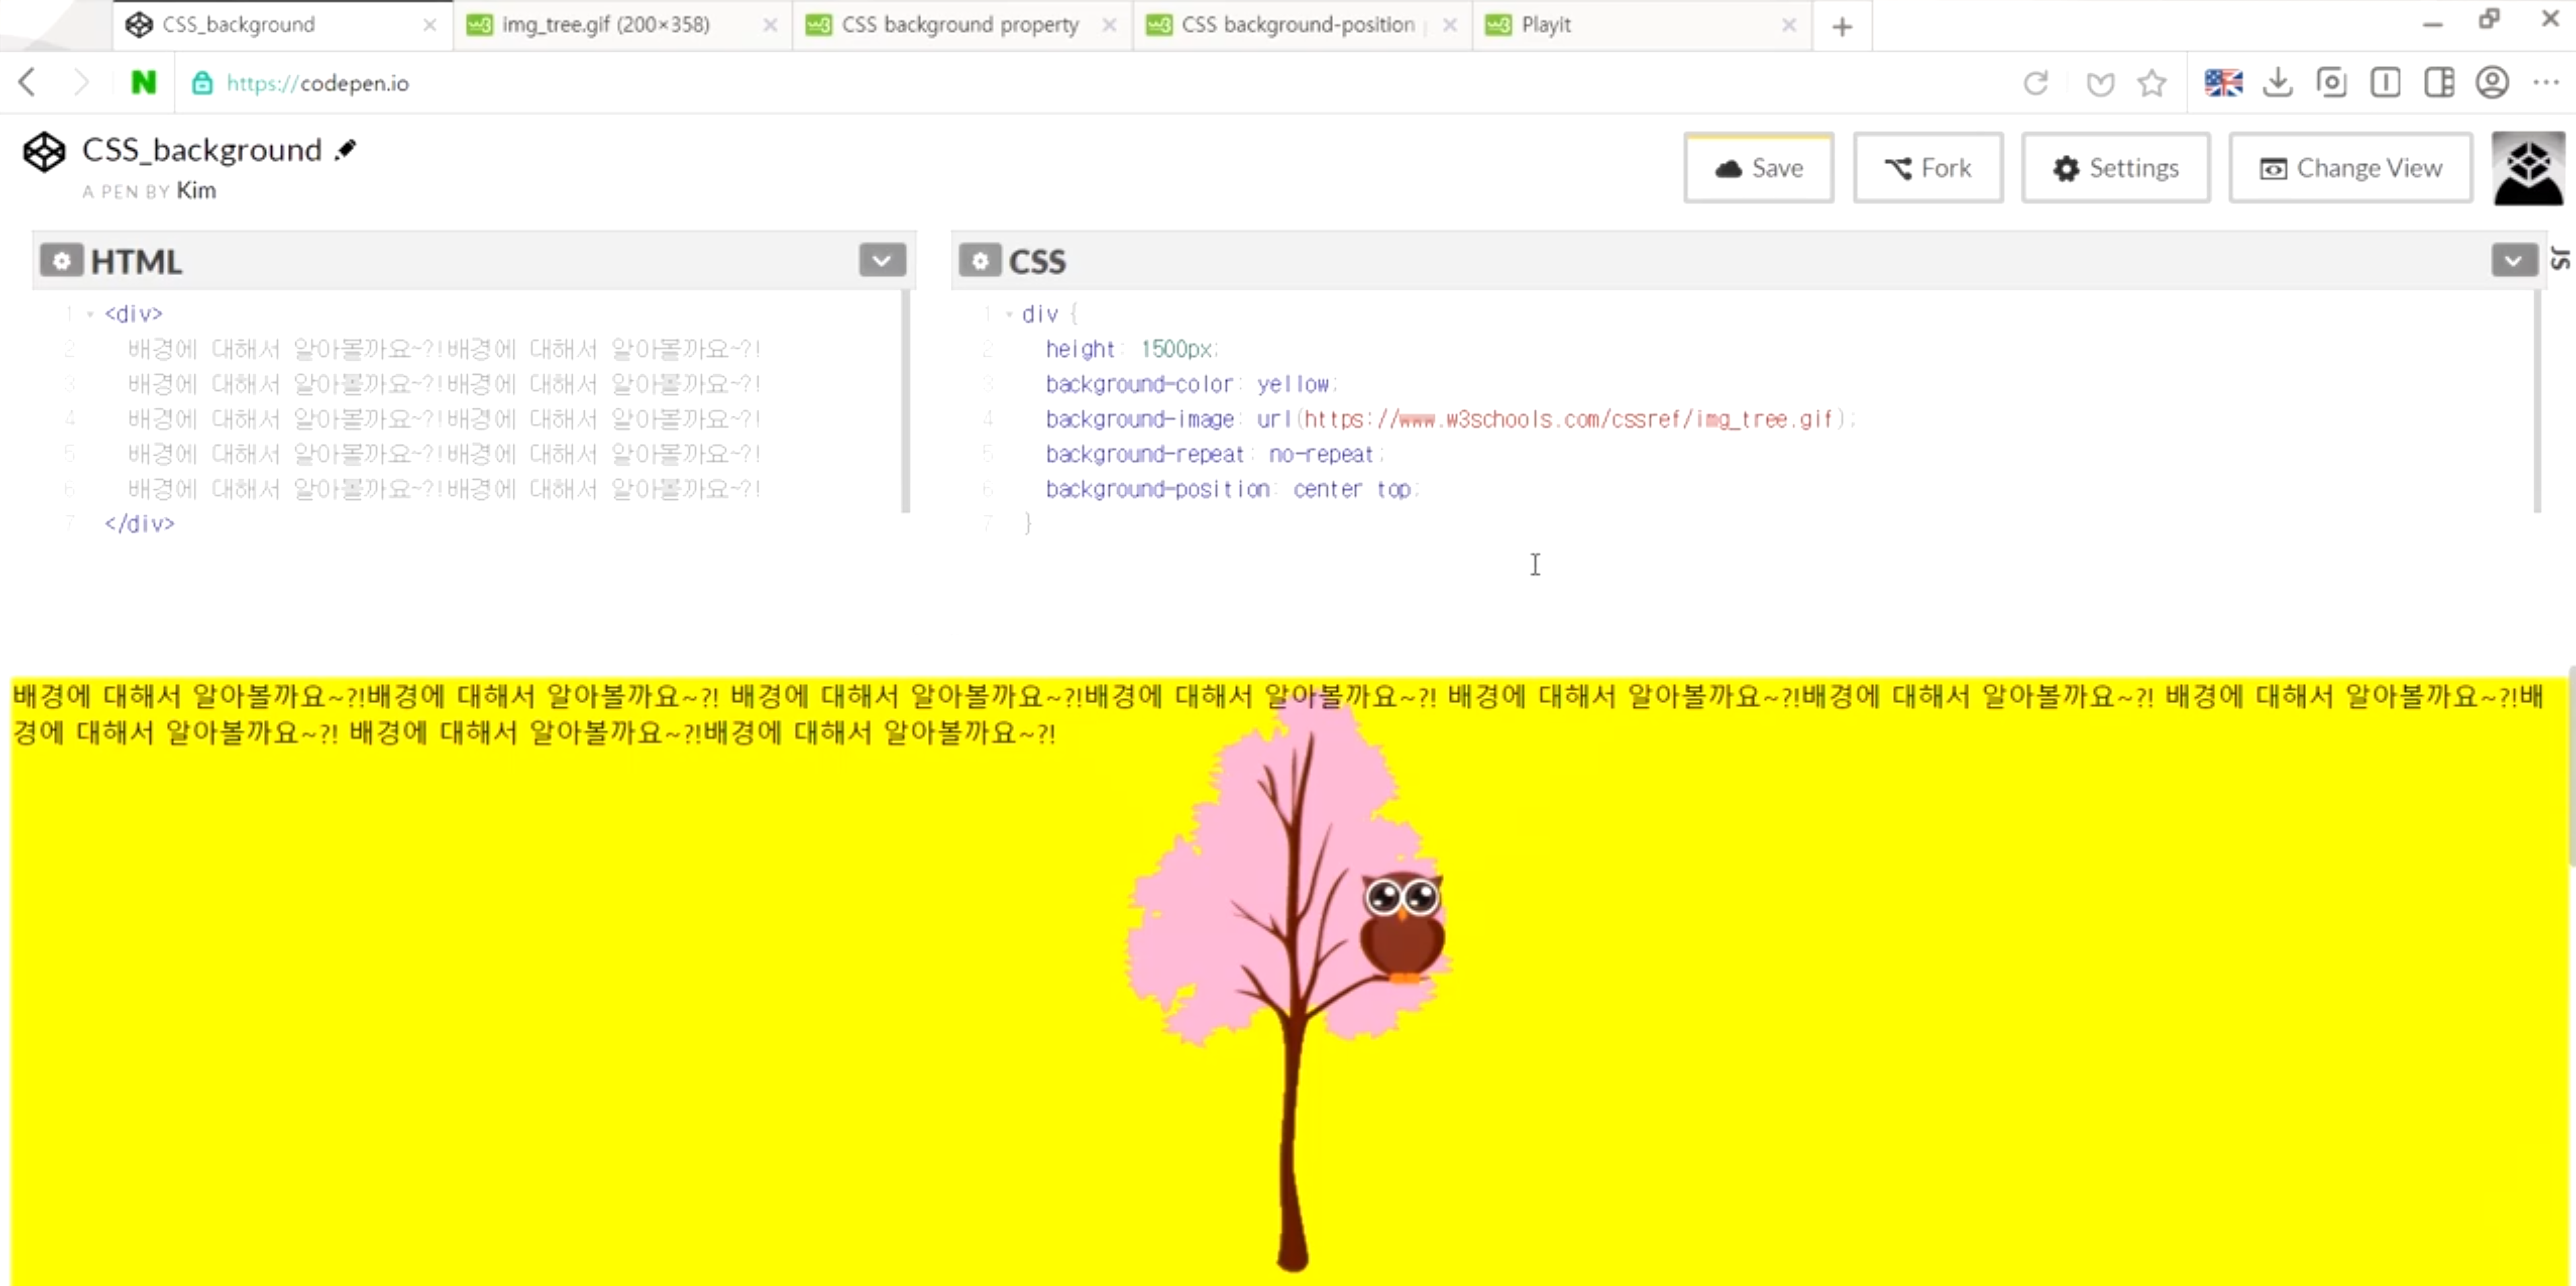Click the browser reload icon
Screen dimensions: 2576x1286
[2035, 83]
